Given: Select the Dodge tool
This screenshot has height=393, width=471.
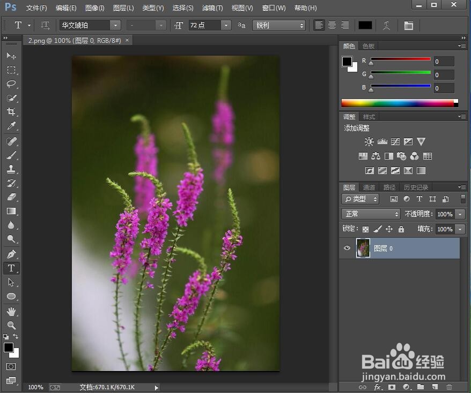Looking at the screenshot, I should 11,239.
